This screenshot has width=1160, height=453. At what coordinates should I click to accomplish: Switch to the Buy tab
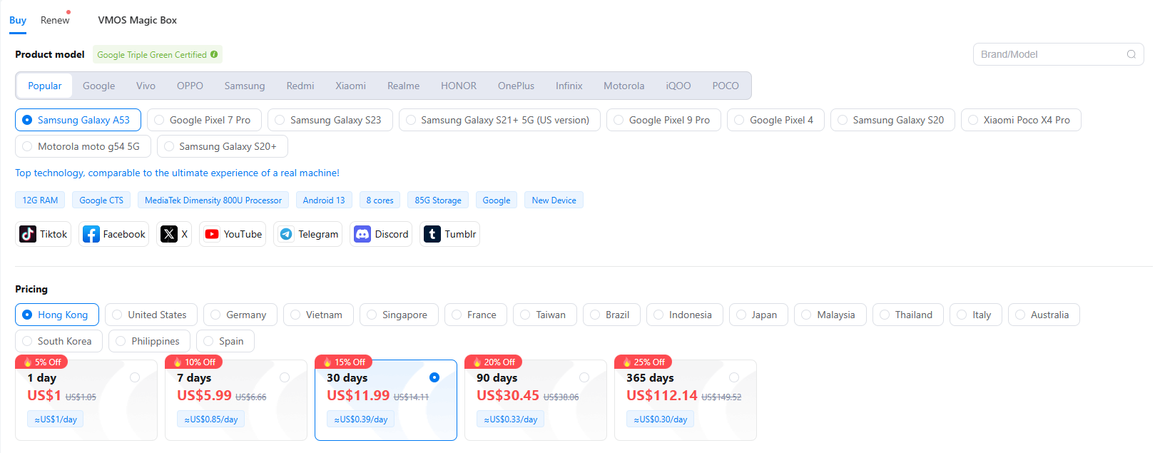coord(18,20)
